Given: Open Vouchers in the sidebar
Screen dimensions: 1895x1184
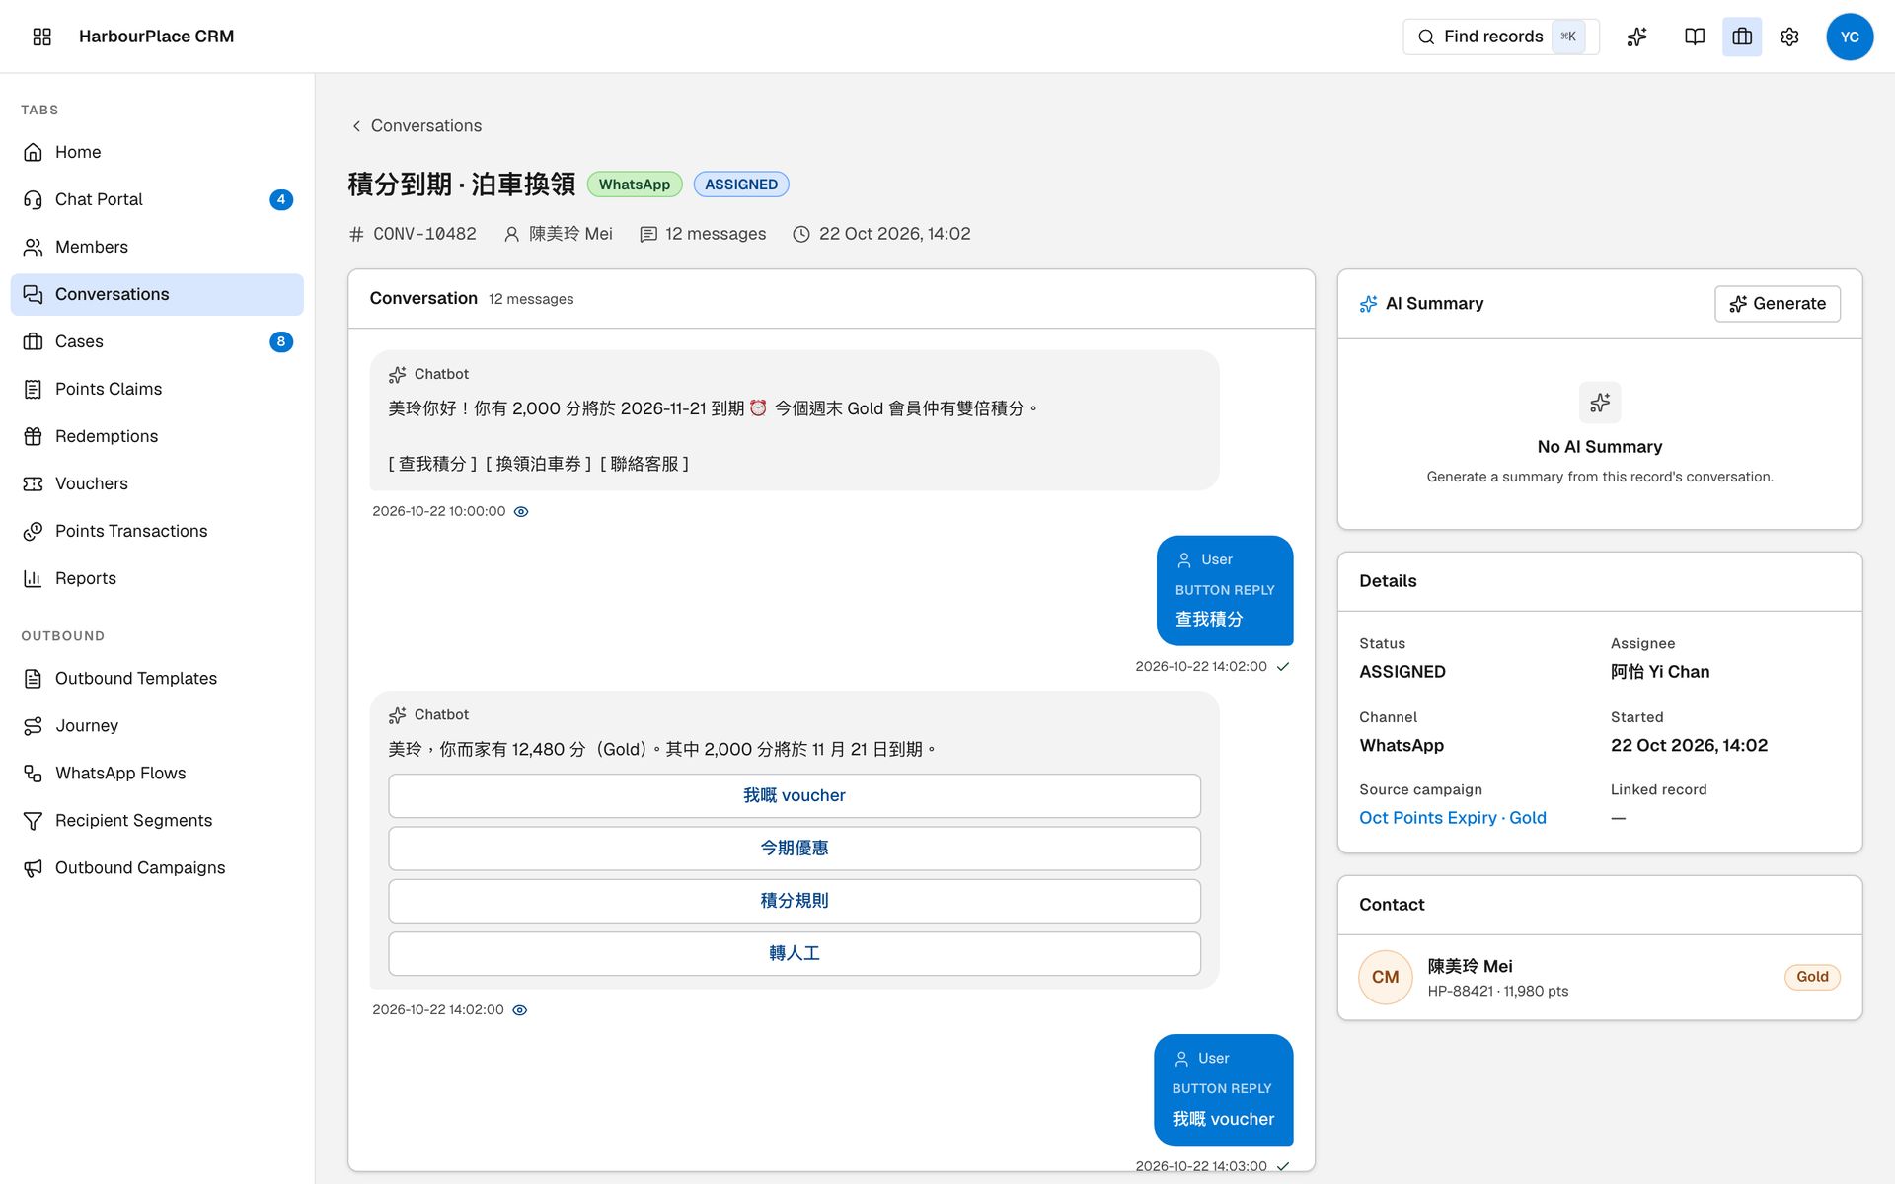Looking at the screenshot, I should point(157,483).
